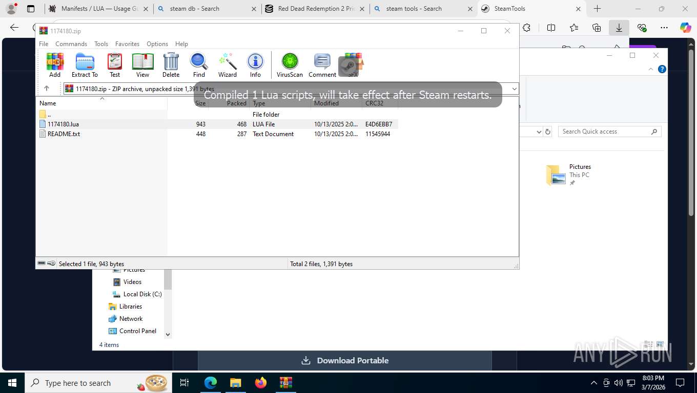
Task: Select the parent folder '..' row
Action: click(217, 114)
